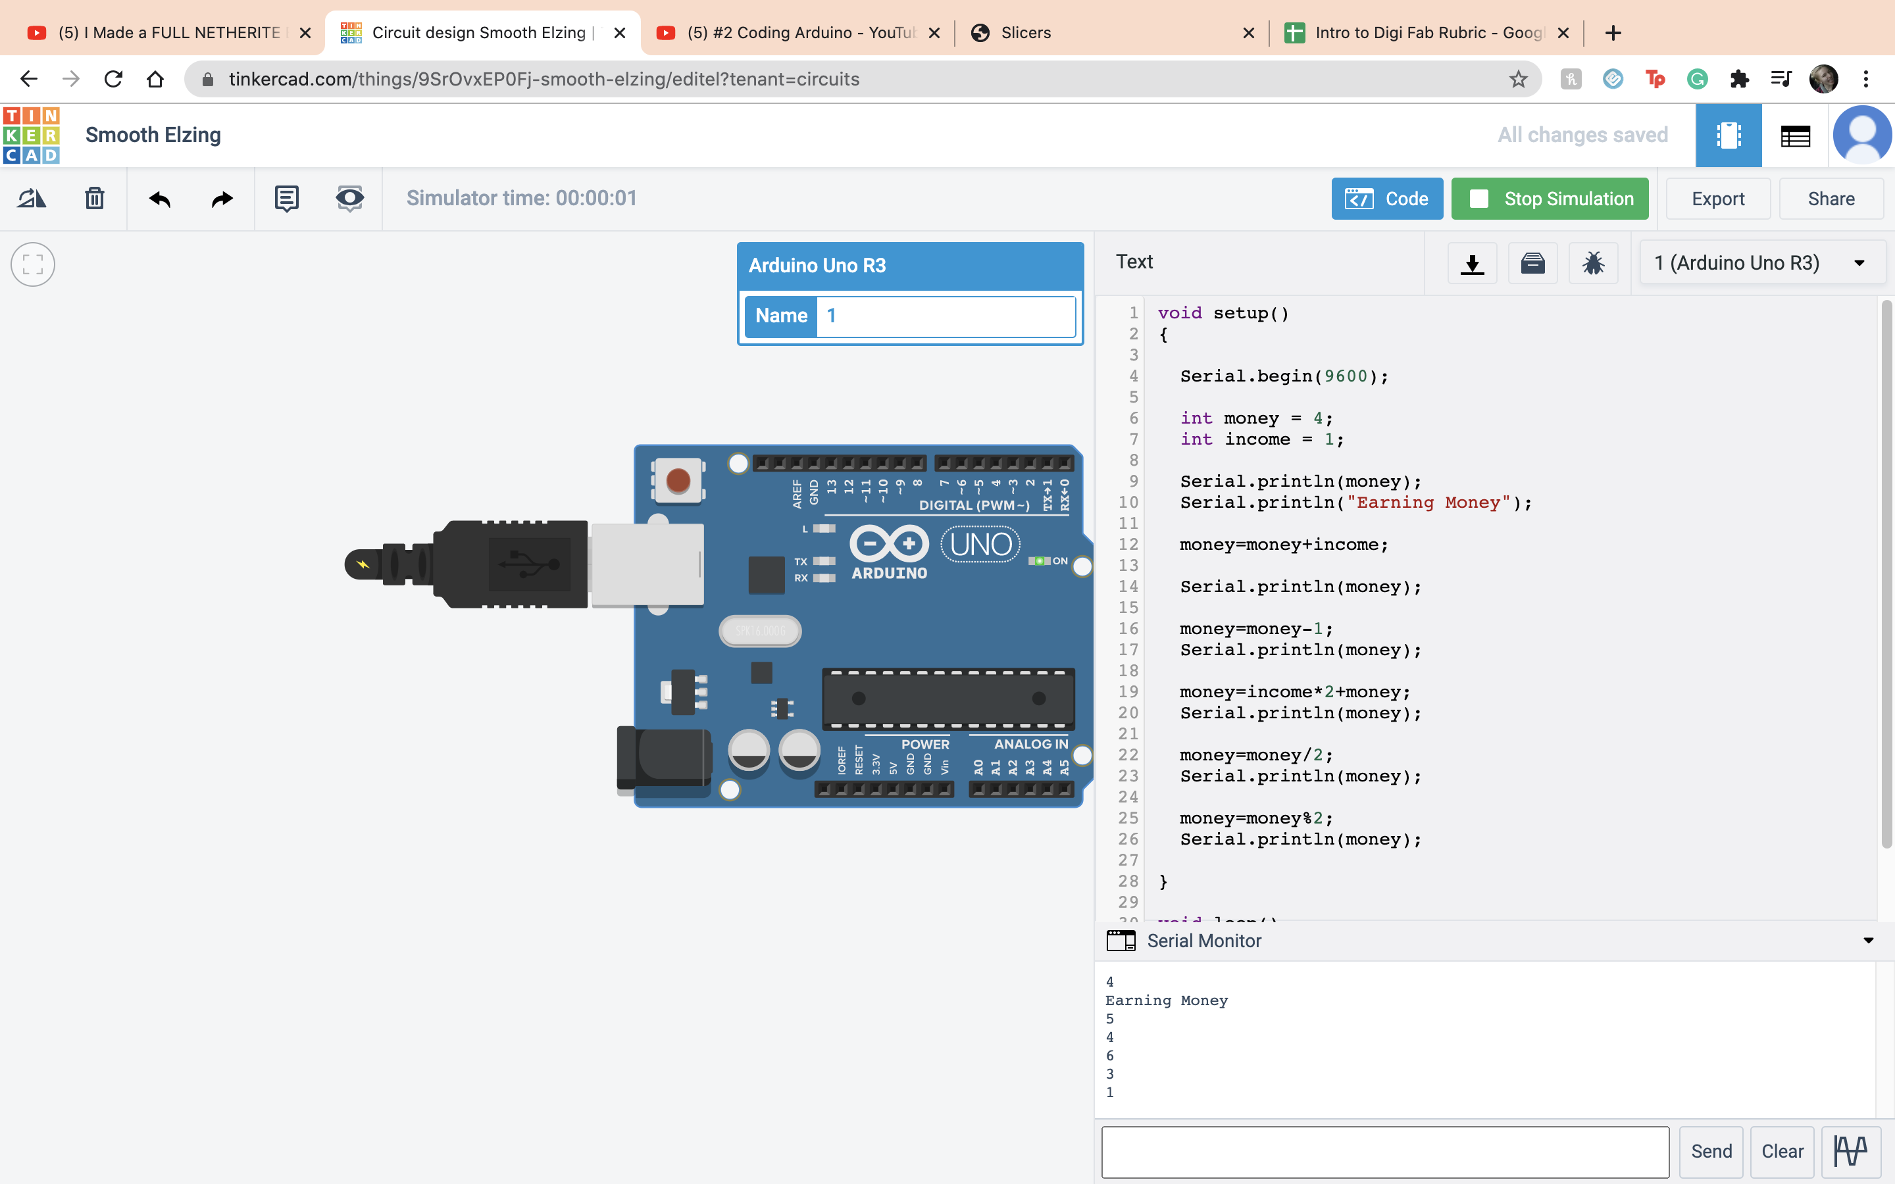Switch to circuit view icon
Viewport: 1895px width, 1184px height.
(1729, 136)
